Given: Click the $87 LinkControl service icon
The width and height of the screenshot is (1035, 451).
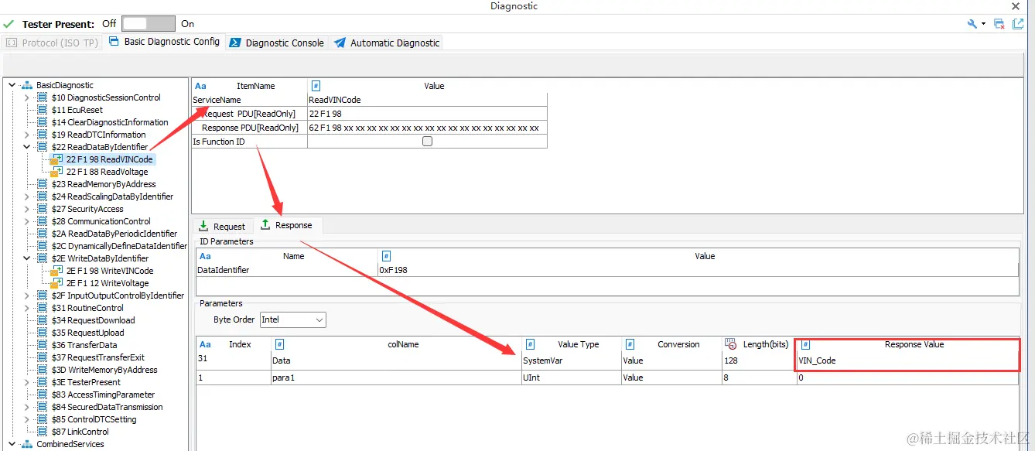Looking at the screenshot, I should pos(42,432).
